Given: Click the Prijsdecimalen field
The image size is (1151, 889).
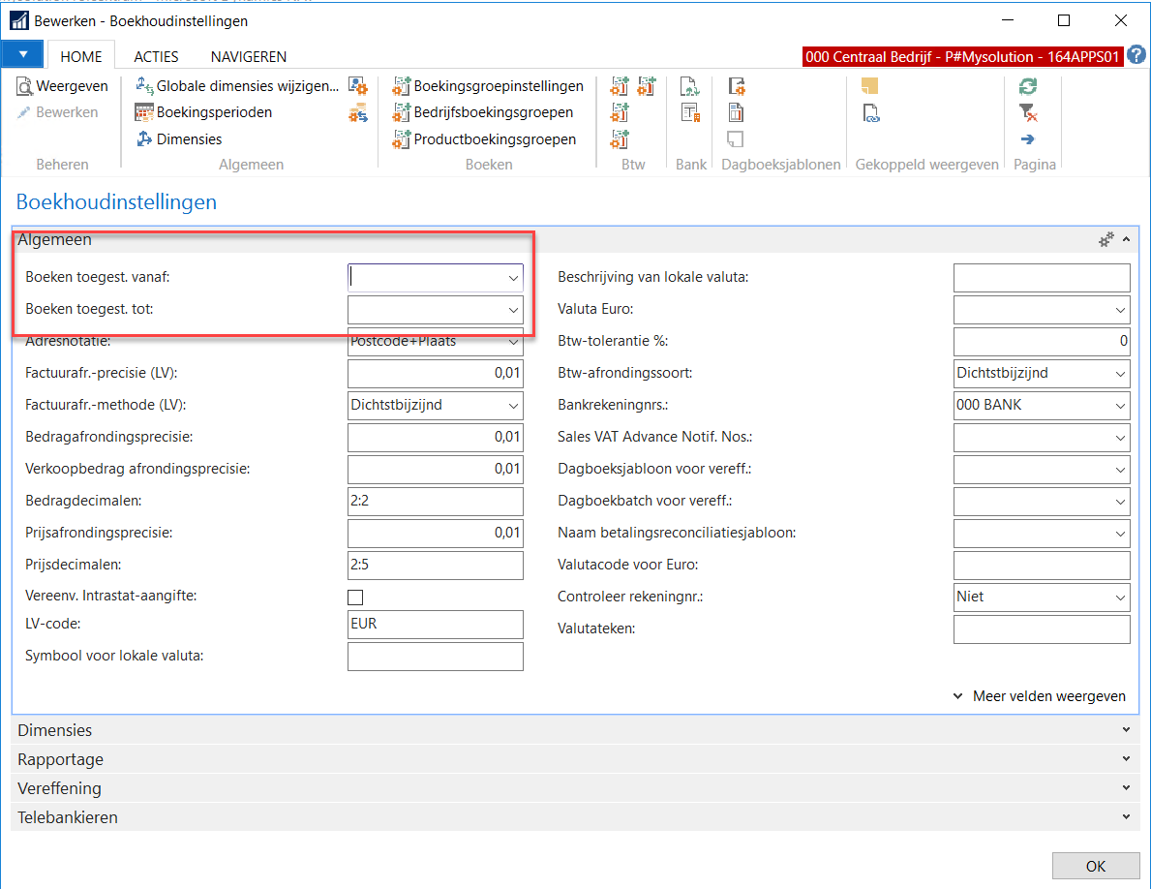Looking at the screenshot, I should pyautogui.click(x=436, y=566).
